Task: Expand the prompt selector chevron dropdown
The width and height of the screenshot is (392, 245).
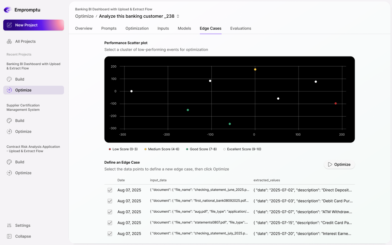Action: (178, 16)
